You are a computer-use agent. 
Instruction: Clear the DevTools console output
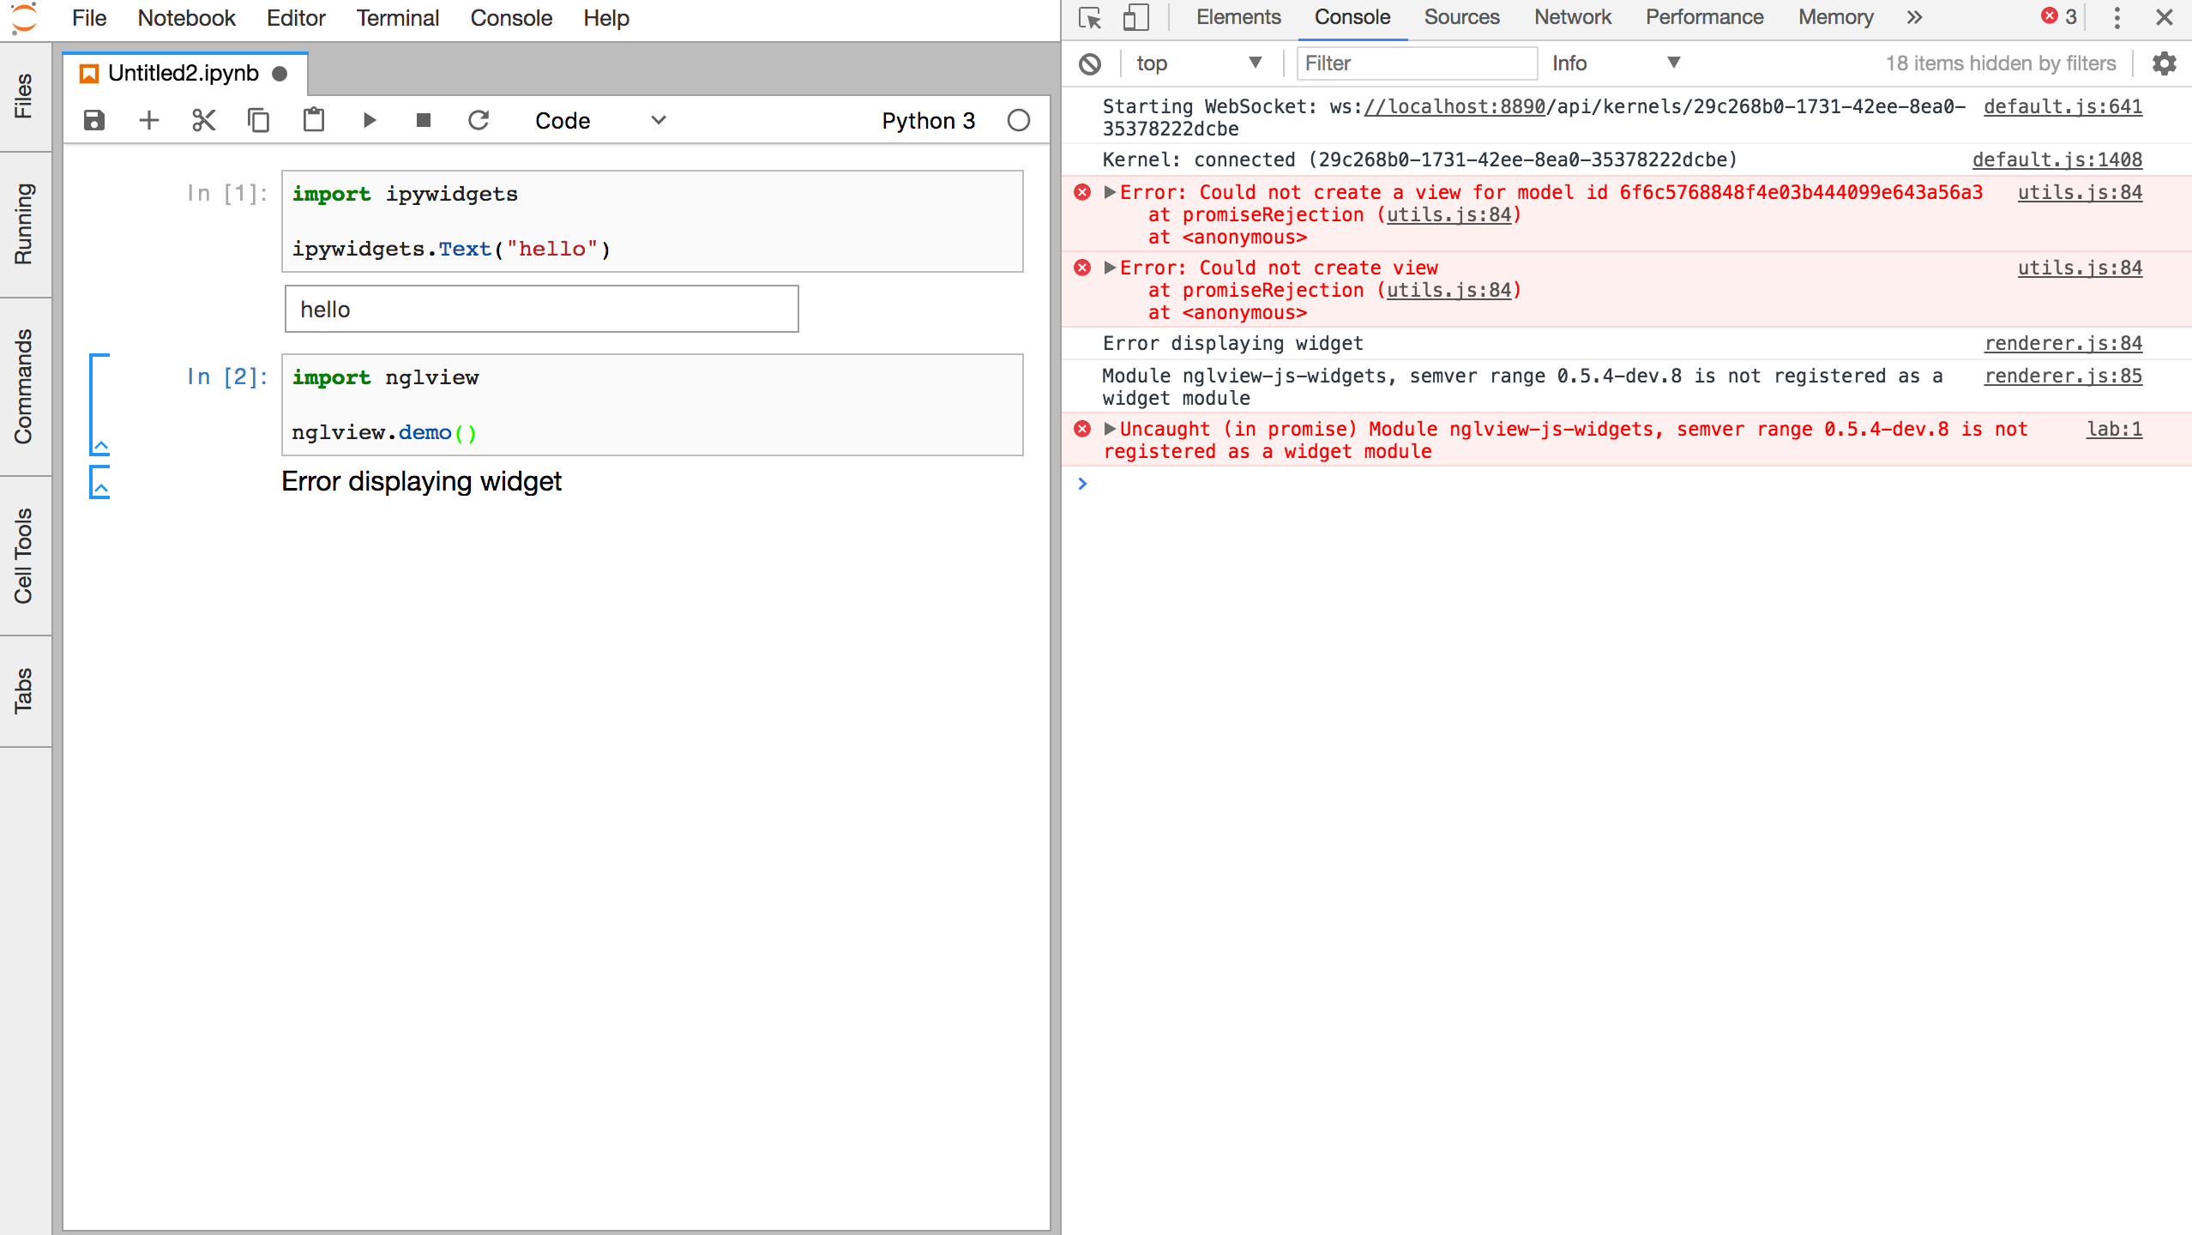[1090, 63]
